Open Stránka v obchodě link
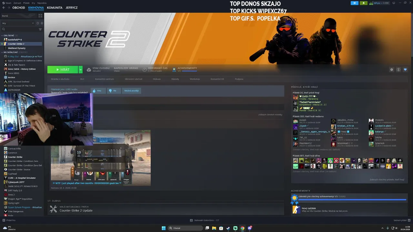 tap(60, 79)
